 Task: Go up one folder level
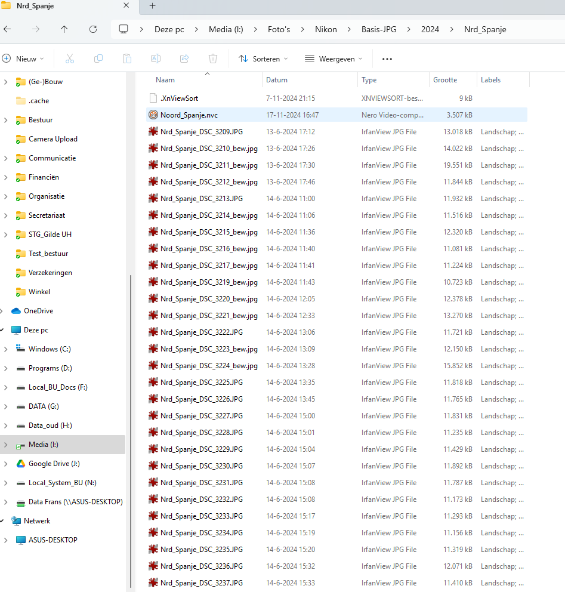64,29
